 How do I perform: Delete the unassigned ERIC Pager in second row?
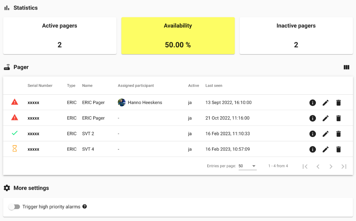(338, 118)
